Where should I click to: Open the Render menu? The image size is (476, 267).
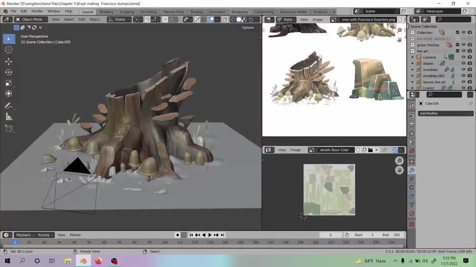coord(37,11)
